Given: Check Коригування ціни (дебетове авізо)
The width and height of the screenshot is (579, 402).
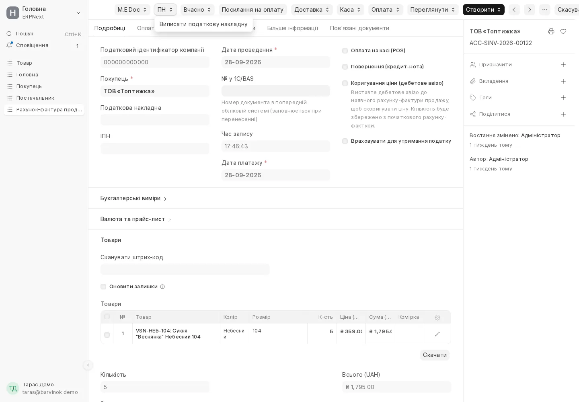Looking at the screenshot, I should point(345,83).
